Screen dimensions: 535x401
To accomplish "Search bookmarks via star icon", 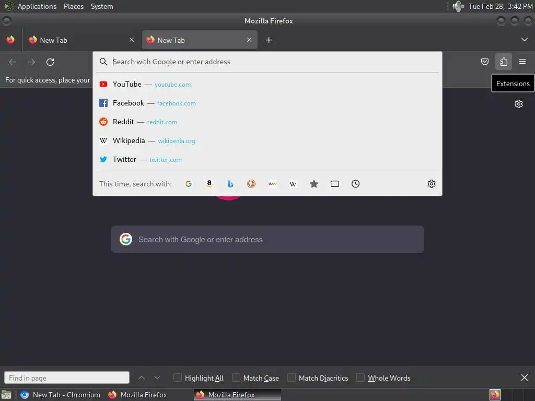I will pos(314,184).
